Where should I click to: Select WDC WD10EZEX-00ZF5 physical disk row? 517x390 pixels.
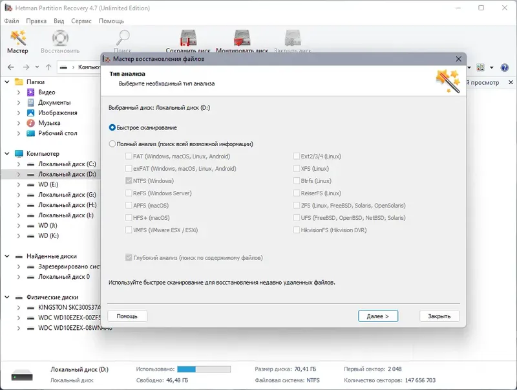point(69,318)
